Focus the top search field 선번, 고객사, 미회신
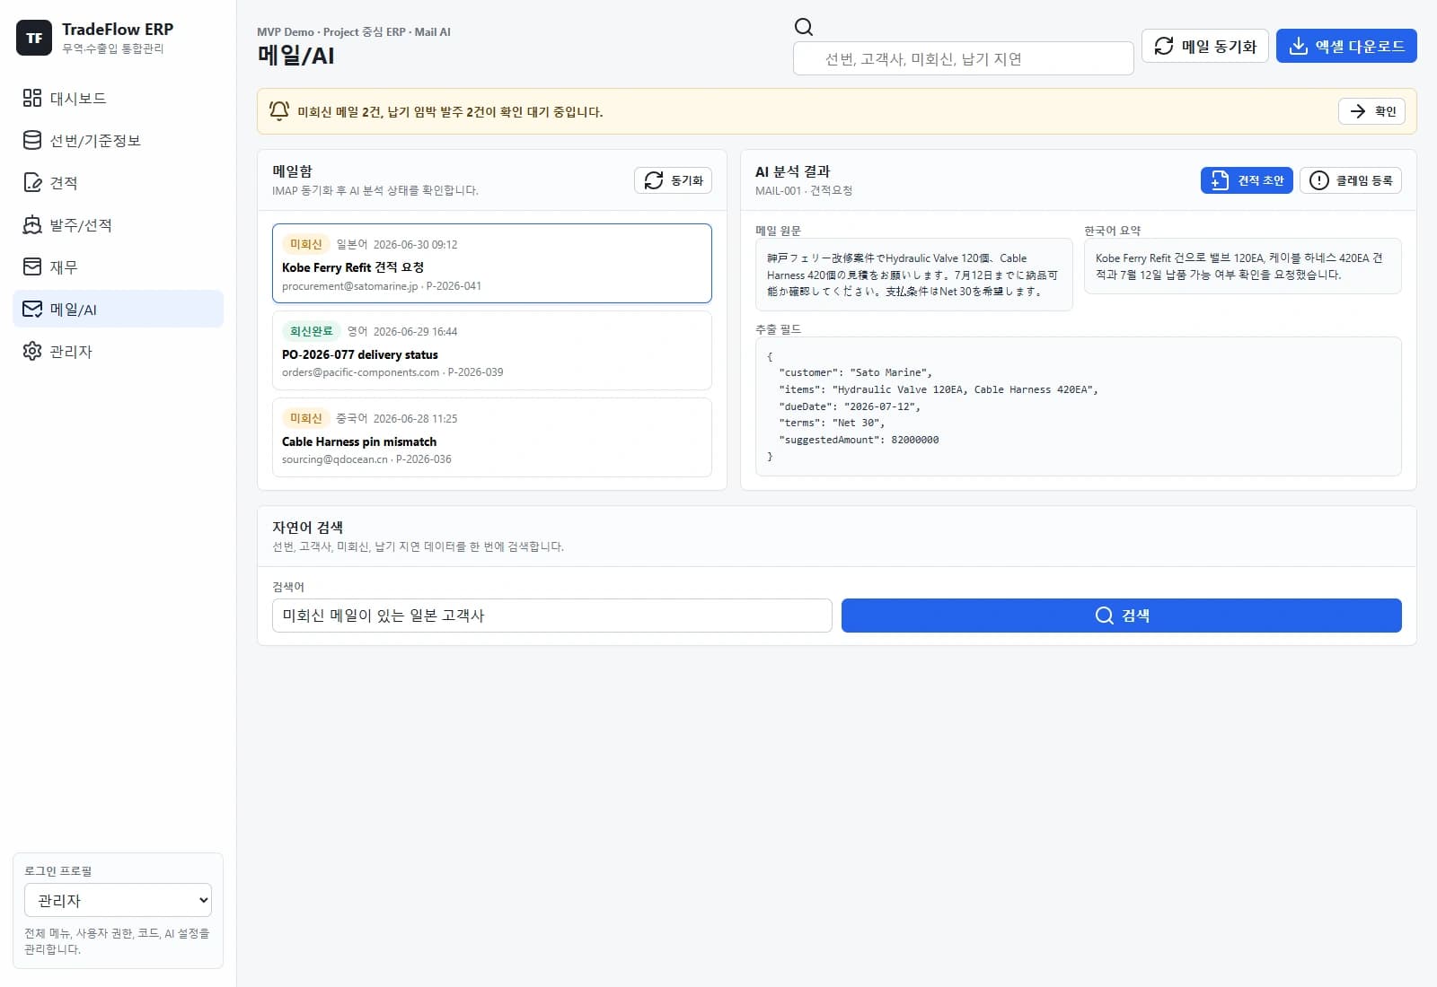The height and width of the screenshot is (987, 1437). tap(963, 58)
